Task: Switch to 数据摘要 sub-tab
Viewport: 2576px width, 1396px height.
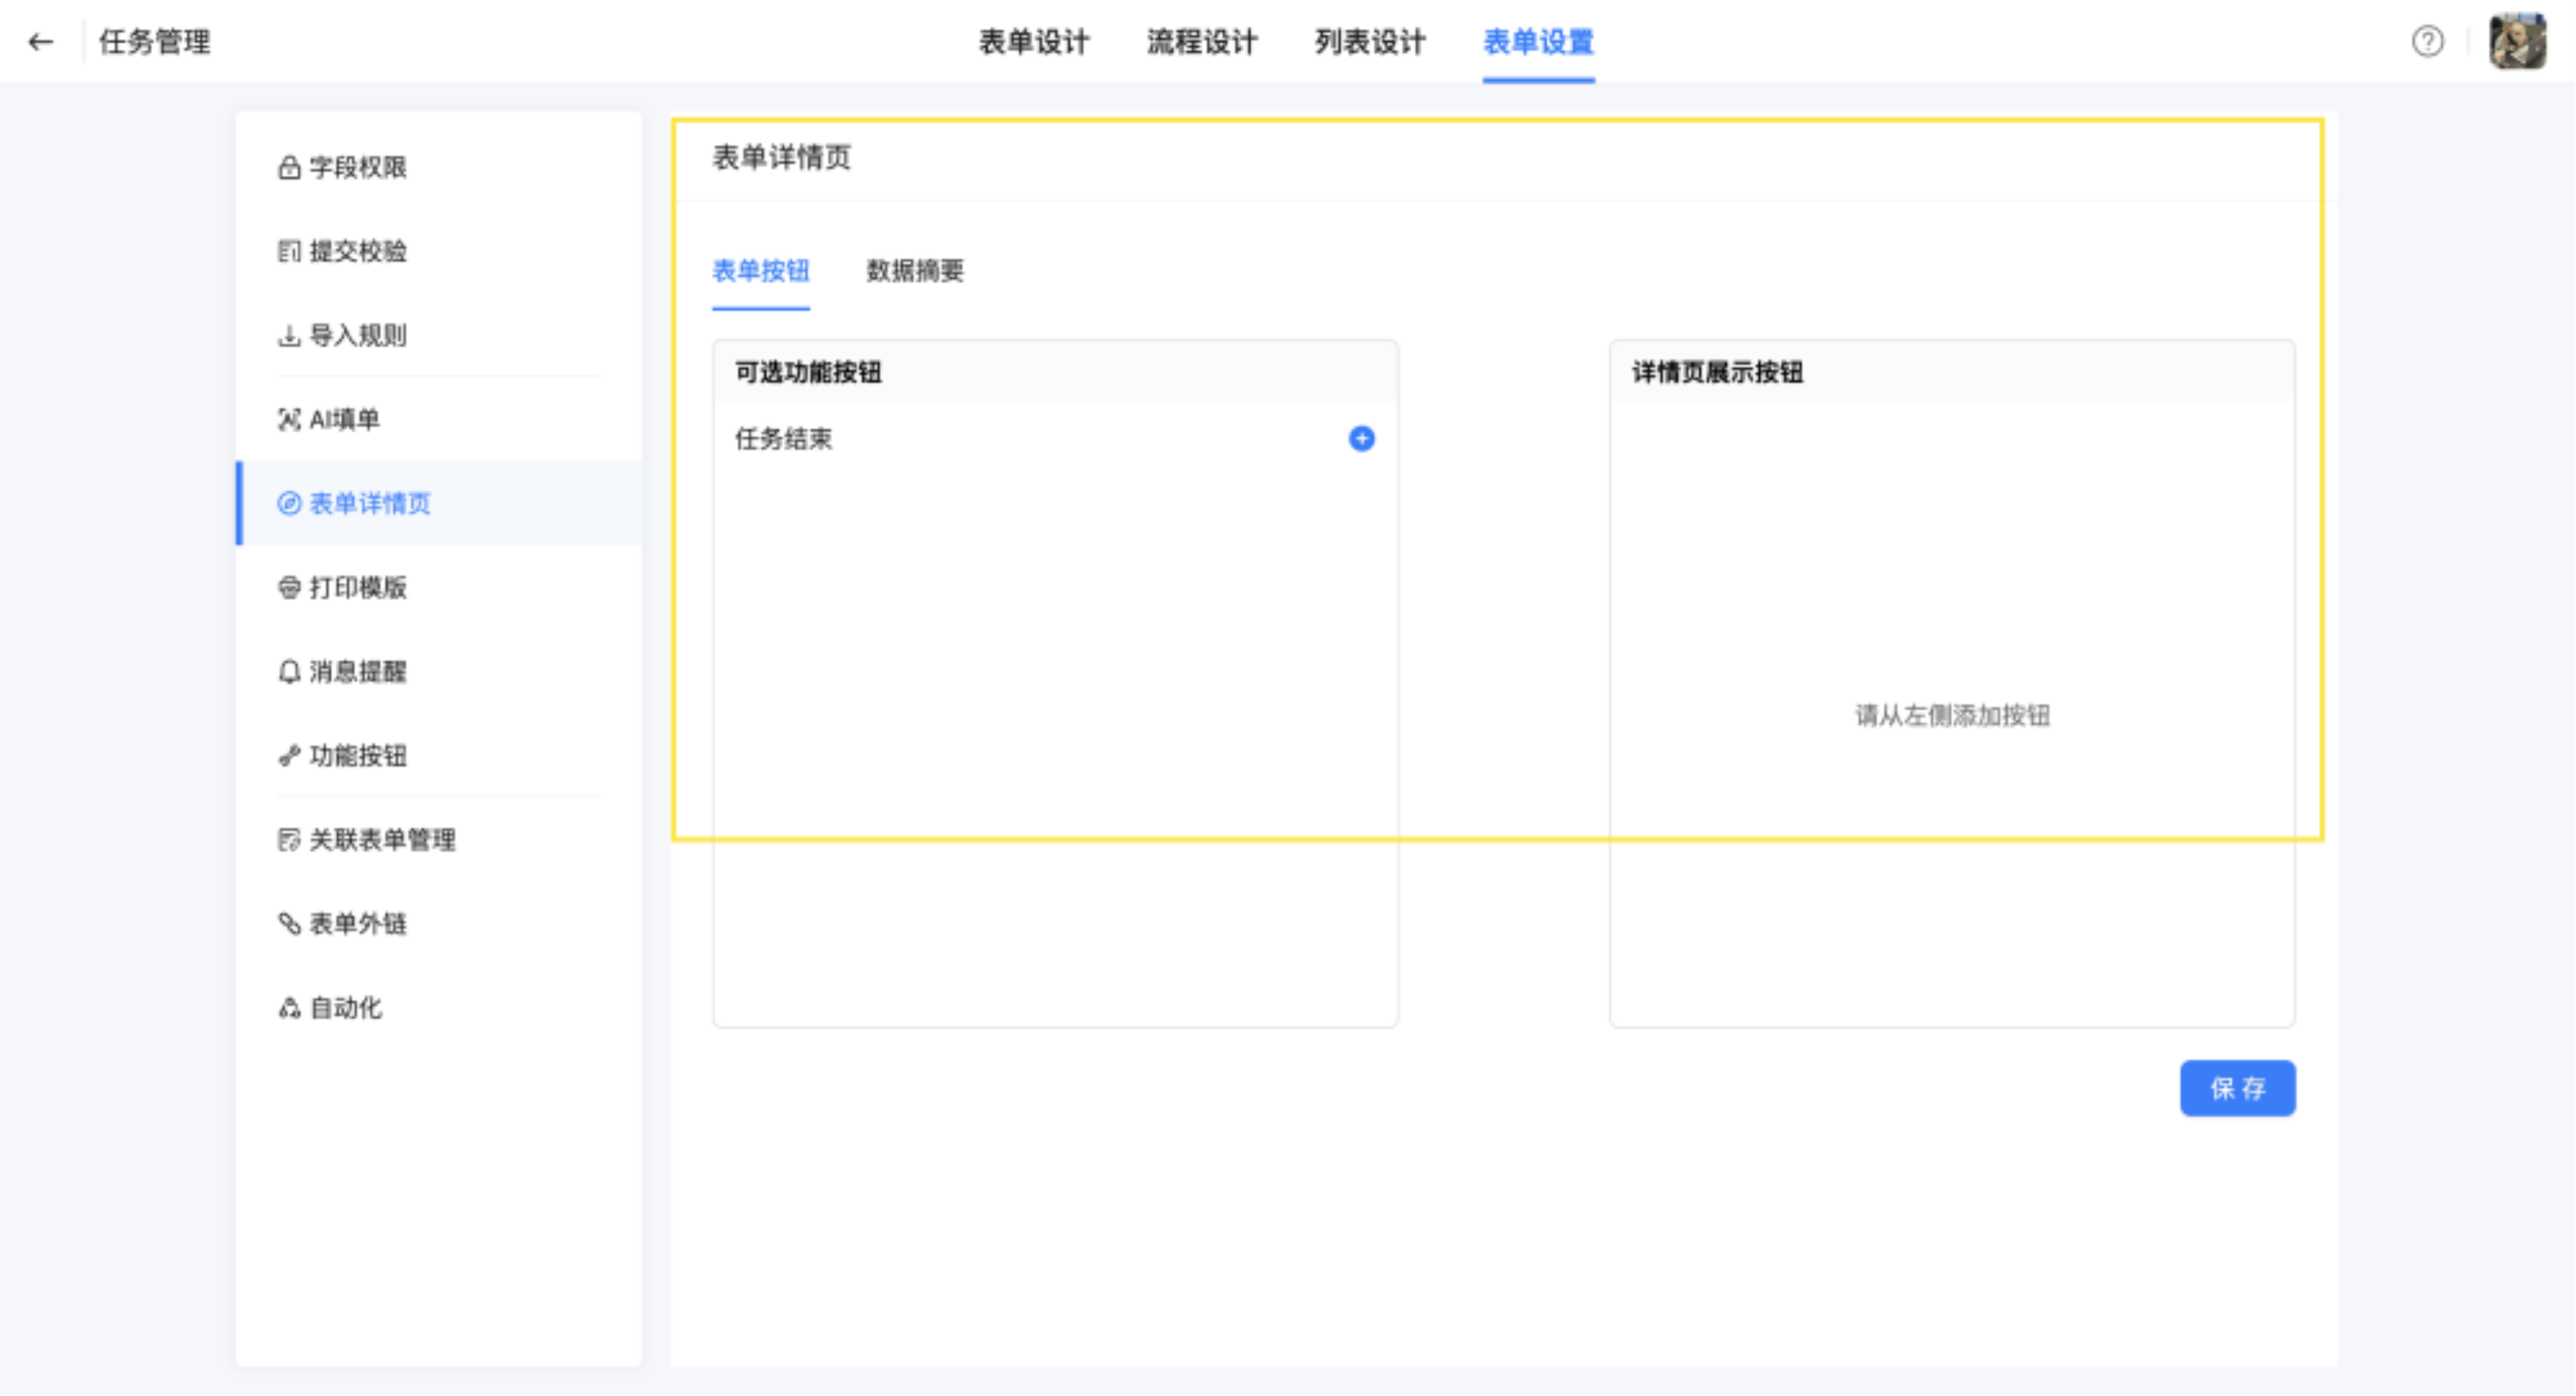Action: coord(914,270)
